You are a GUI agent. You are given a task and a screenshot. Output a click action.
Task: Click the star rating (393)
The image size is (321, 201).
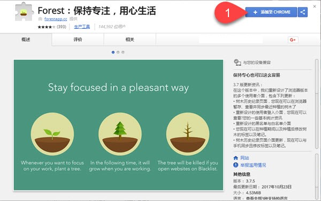pos(52,27)
